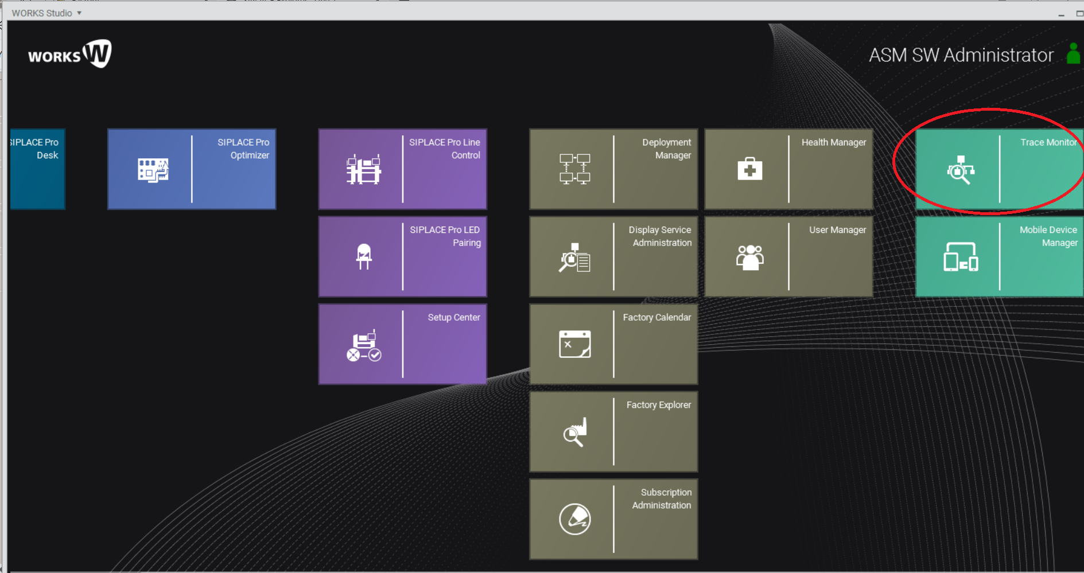Open the SIPLACE Pro Desk tile
This screenshot has height=573, width=1084.
[37, 169]
